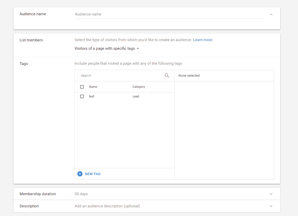Click the None selected header text

(x=189, y=76)
